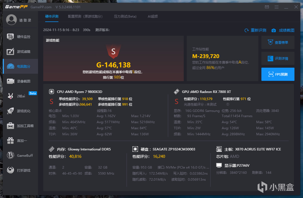Click the 光追性能评分 : 未测试 text
This screenshot has width=303, height=198.
tap(200, 105)
